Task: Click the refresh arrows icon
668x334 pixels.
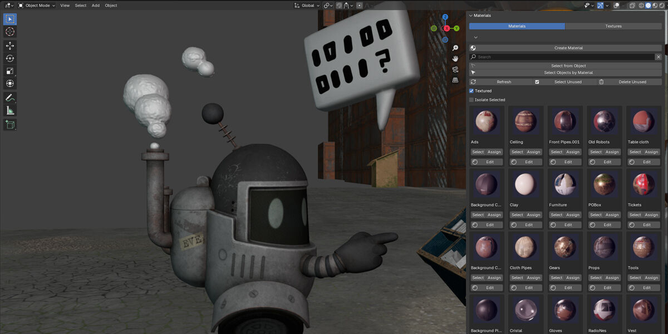Action: point(473,82)
